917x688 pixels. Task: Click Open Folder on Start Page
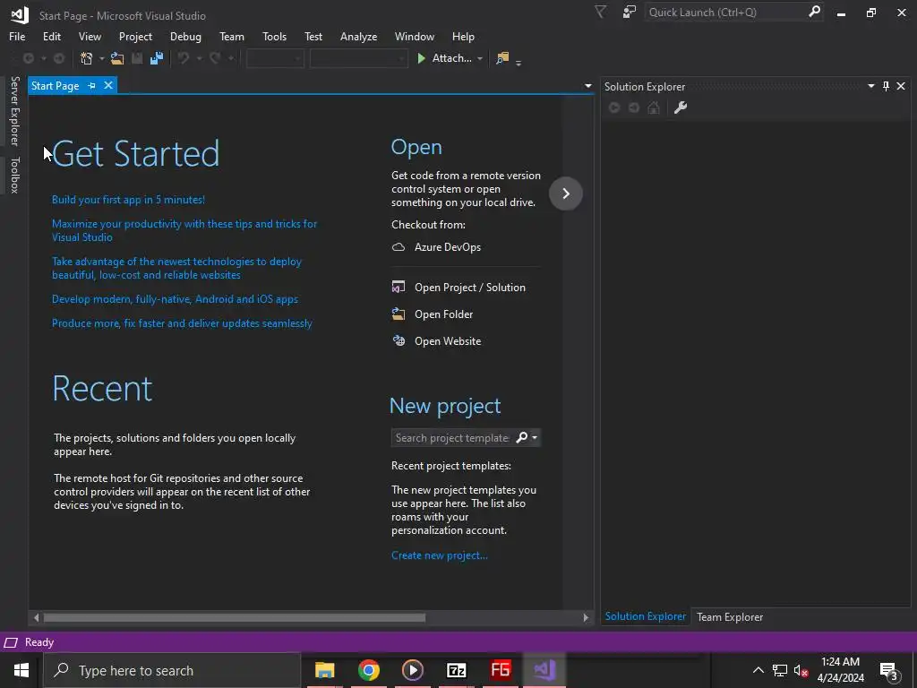433,314
